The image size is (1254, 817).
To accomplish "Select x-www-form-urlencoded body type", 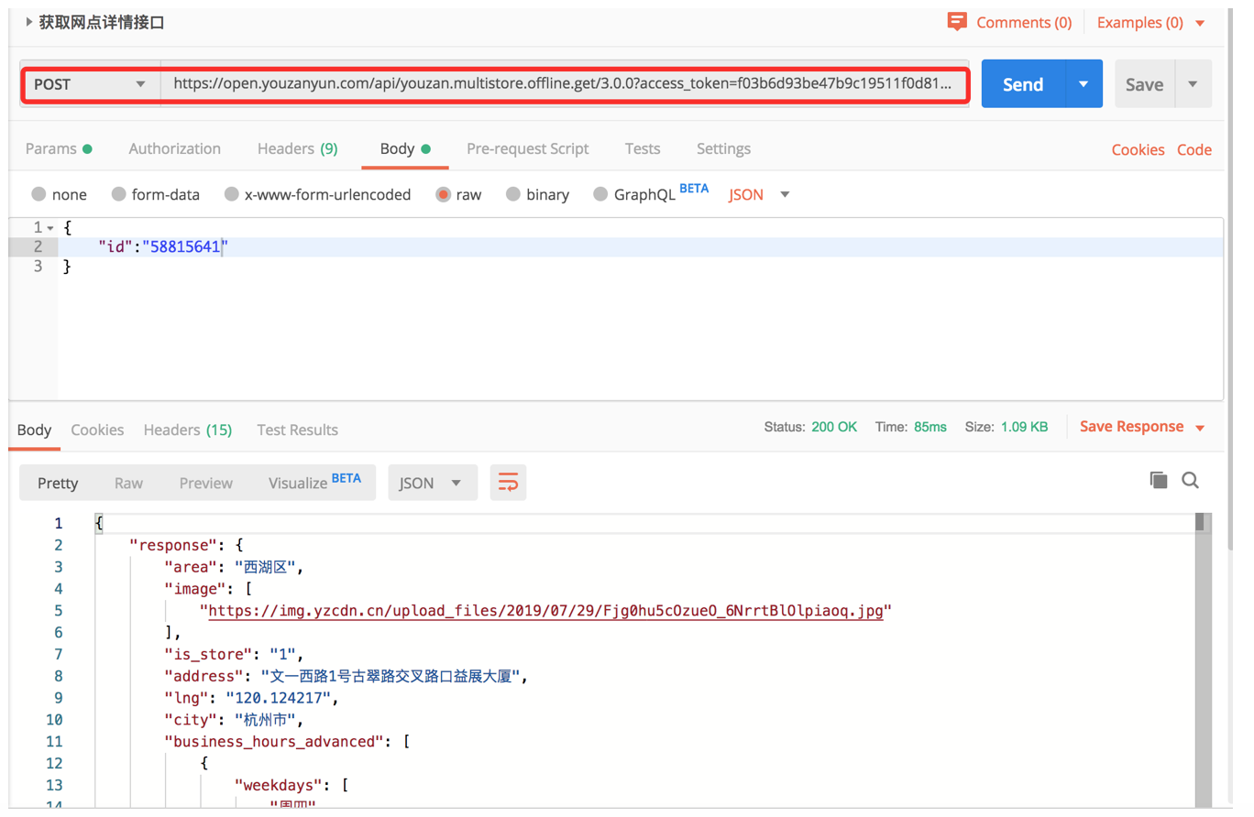I will tap(232, 194).
